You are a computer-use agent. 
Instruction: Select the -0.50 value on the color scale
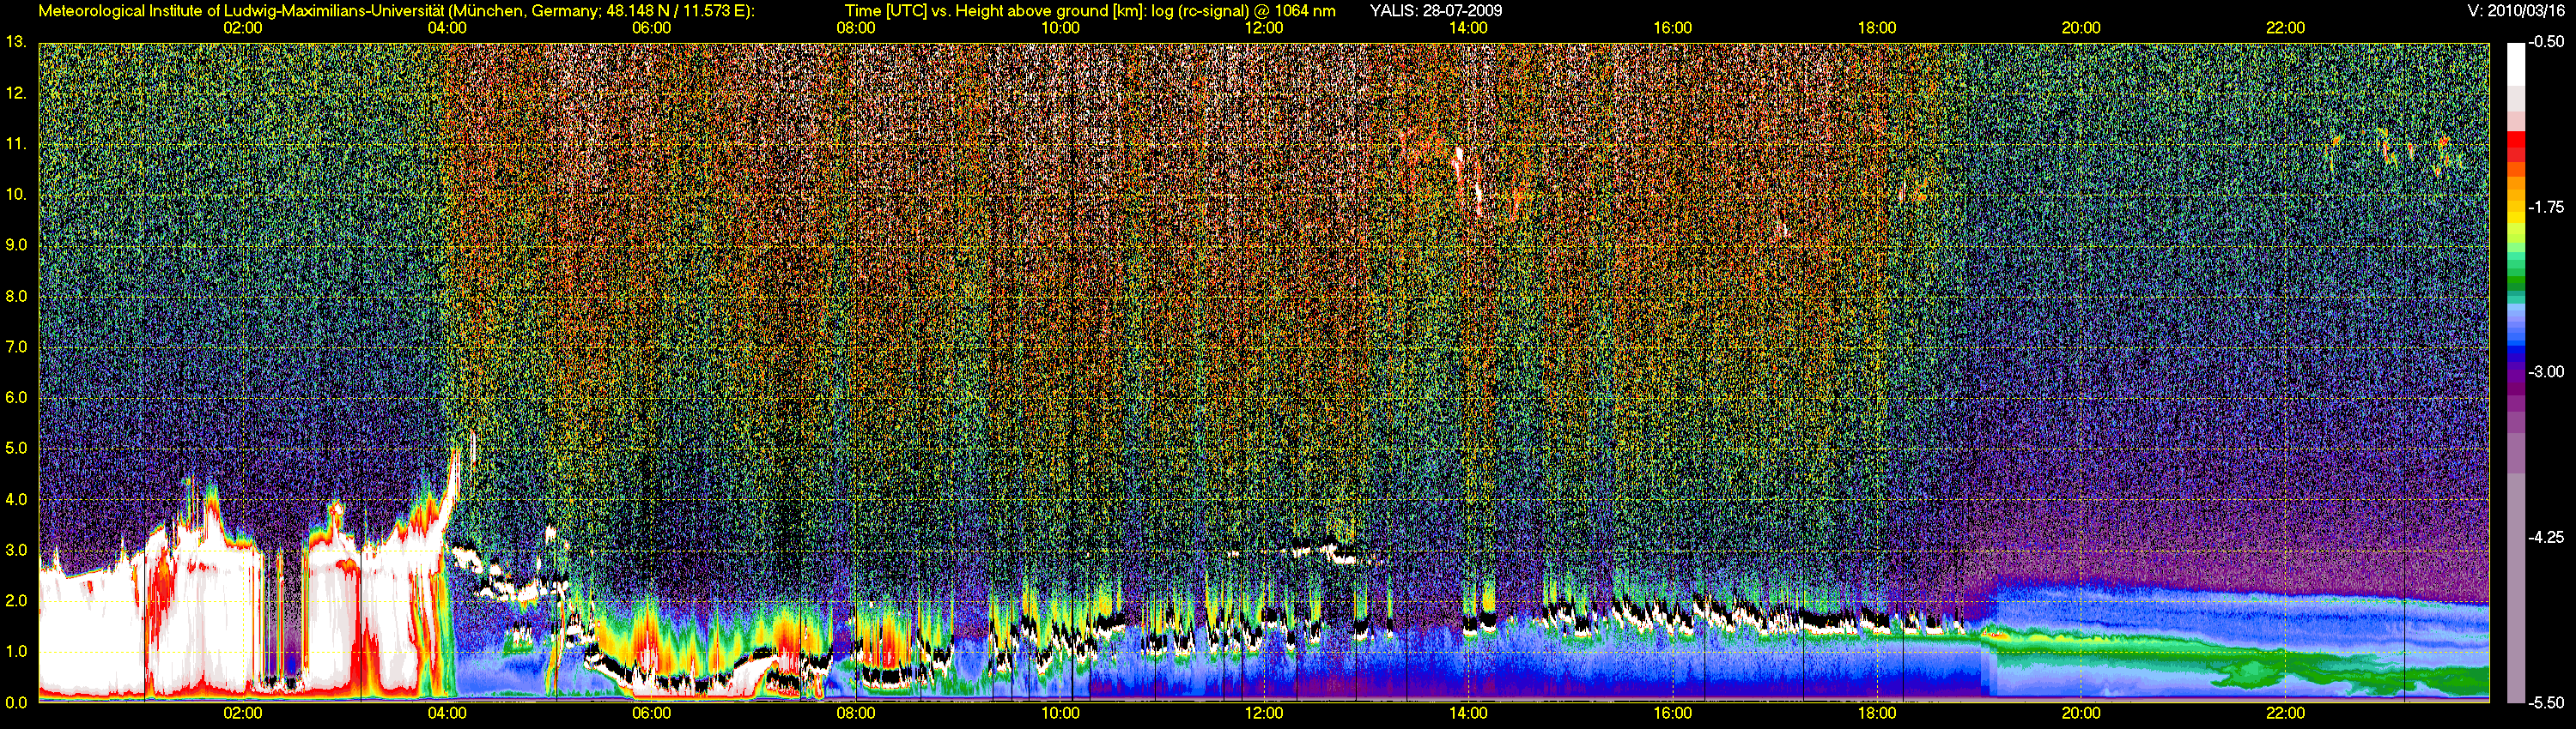pyautogui.click(x=2545, y=42)
